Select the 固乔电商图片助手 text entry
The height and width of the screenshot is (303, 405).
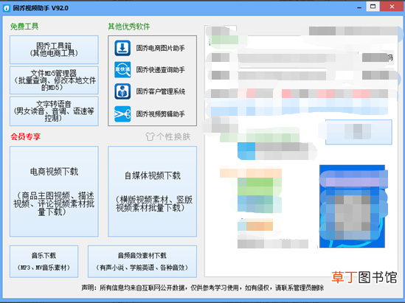[160, 48]
